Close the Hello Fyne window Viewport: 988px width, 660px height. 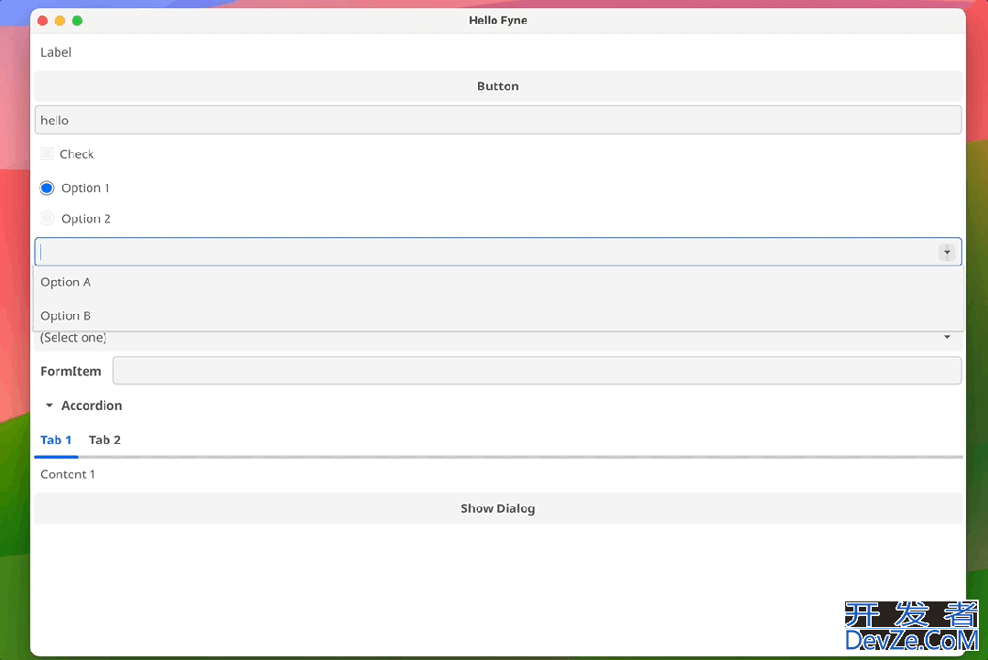(x=43, y=21)
